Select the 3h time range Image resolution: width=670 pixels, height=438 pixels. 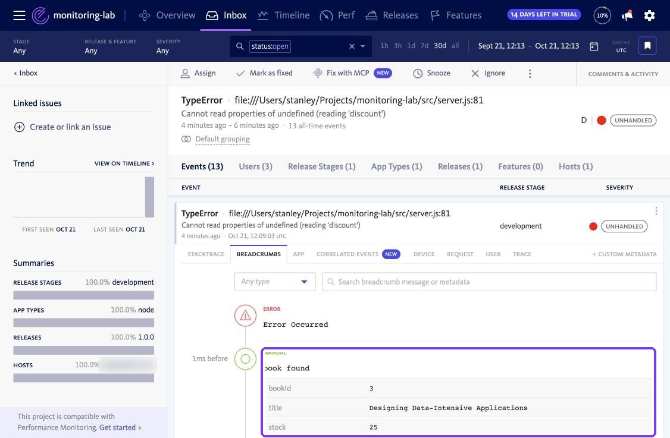[x=397, y=46]
